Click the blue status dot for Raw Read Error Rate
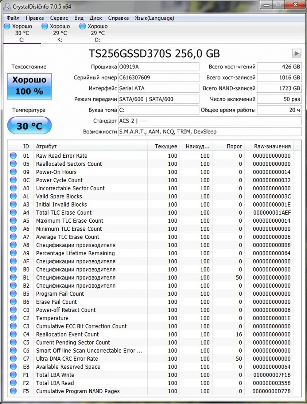Viewport: 307px width, 404px height. pyautogui.click(x=13, y=156)
